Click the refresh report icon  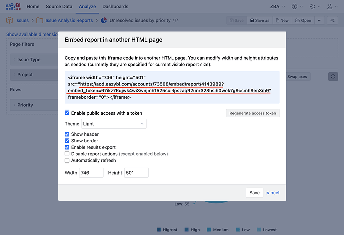coord(333,77)
